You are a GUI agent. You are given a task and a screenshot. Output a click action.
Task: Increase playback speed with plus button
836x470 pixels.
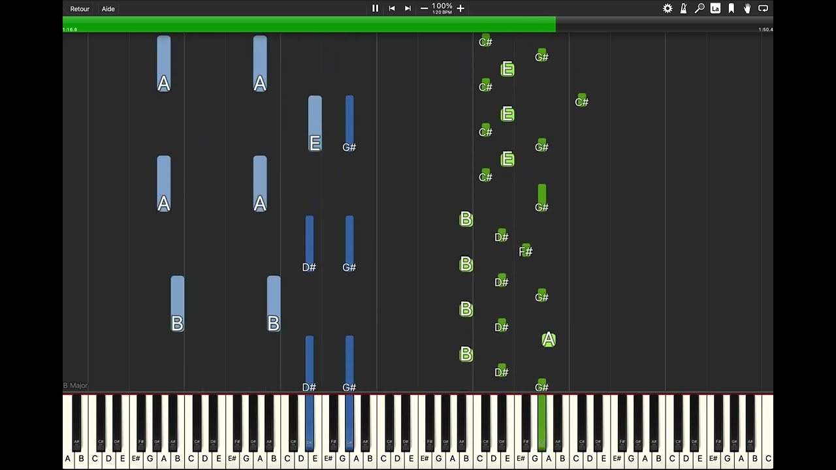(460, 8)
